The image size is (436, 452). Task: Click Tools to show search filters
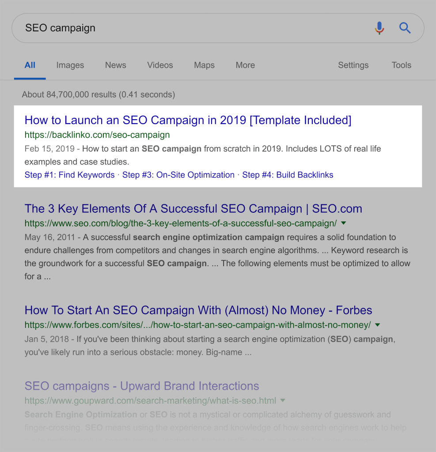point(401,65)
